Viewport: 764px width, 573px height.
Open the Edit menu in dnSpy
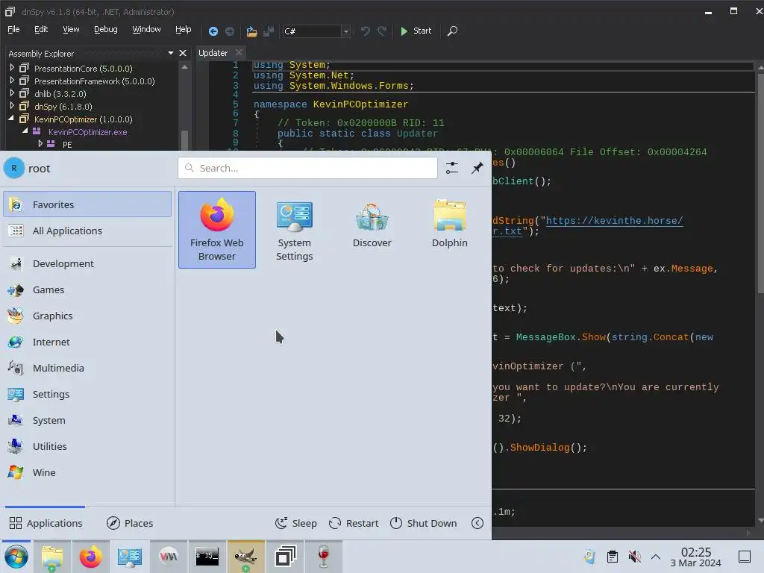click(41, 29)
